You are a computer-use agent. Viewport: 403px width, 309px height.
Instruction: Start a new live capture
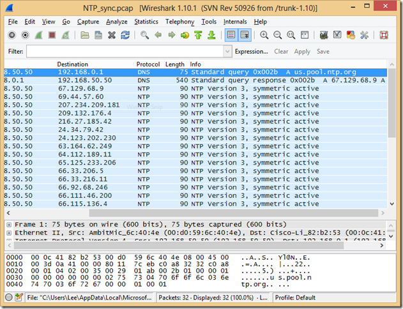38,35
